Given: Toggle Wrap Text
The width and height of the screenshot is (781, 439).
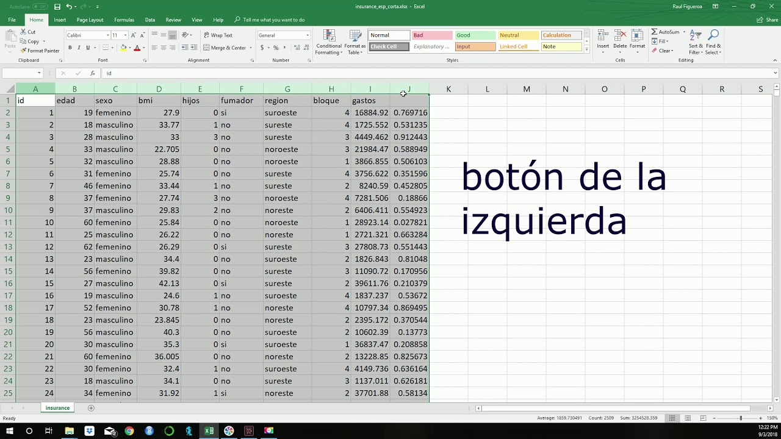Looking at the screenshot, I should [218, 35].
